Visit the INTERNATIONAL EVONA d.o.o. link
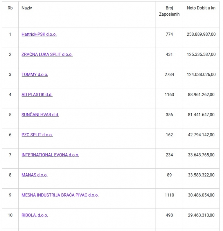 pyautogui.click(x=50, y=155)
